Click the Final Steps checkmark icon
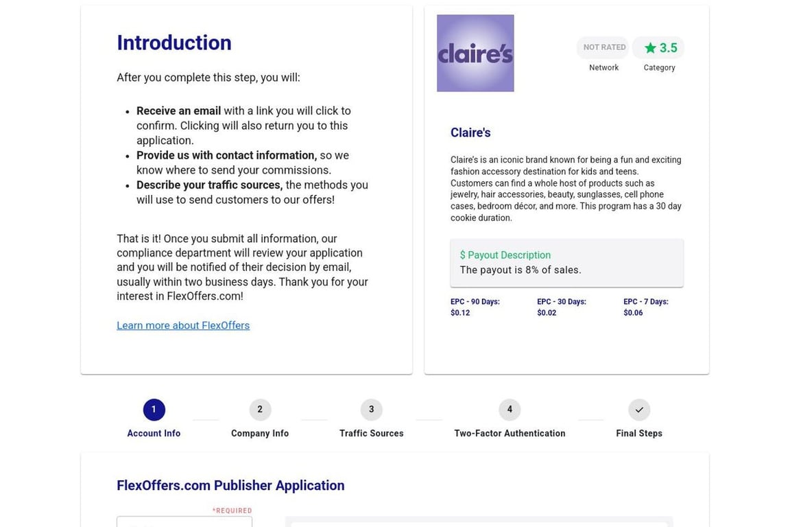 [x=639, y=410]
